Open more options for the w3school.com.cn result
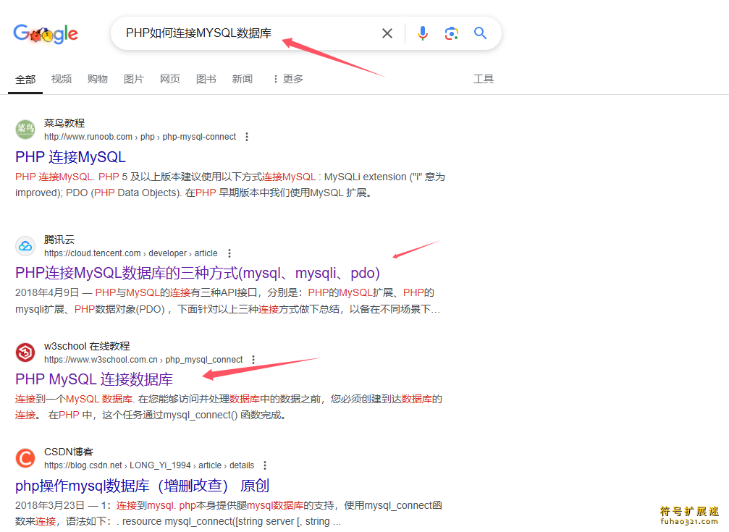 (253, 360)
